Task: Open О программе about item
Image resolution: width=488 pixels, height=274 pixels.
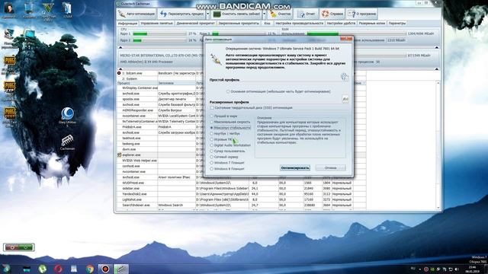Action: click(362, 14)
